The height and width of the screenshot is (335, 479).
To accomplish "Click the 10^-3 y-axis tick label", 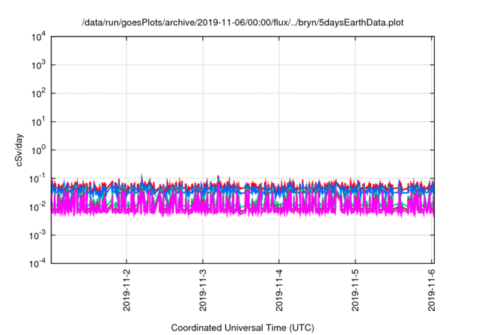I will (x=37, y=236).
